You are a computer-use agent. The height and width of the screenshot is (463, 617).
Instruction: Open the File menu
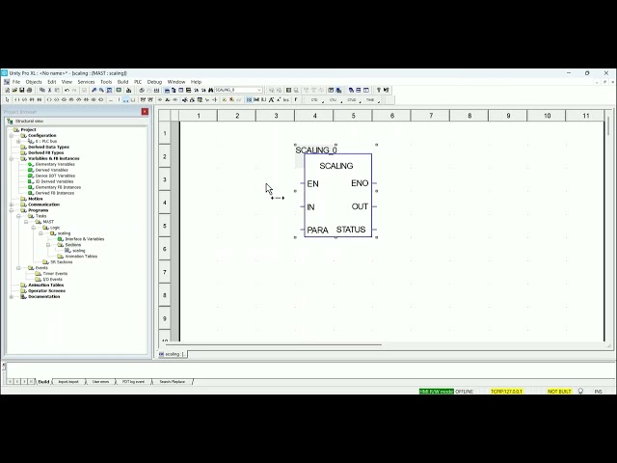pyautogui.click(x=16, y=82)
